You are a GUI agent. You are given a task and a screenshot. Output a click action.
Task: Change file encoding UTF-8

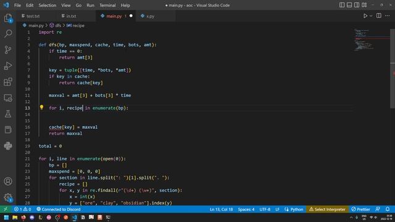265,209
